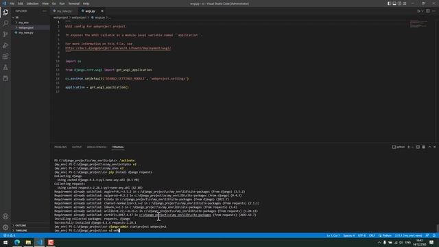Open the Edit menu
Image resolution: width=439 pixels, height=247 pixels.
[x=20, y=3]
